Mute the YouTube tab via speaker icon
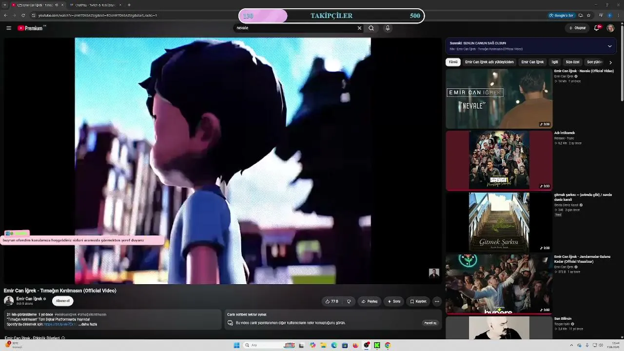 pos(56,5)
